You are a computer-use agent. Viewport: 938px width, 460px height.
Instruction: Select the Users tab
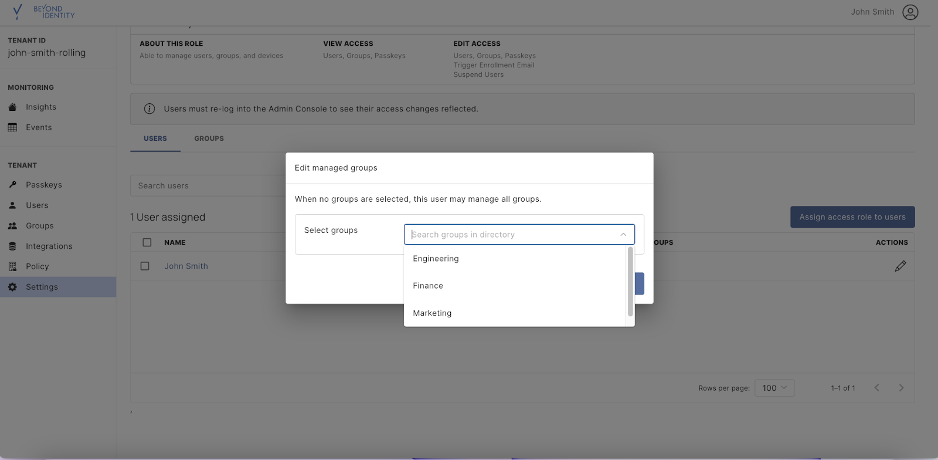point(155,138)
